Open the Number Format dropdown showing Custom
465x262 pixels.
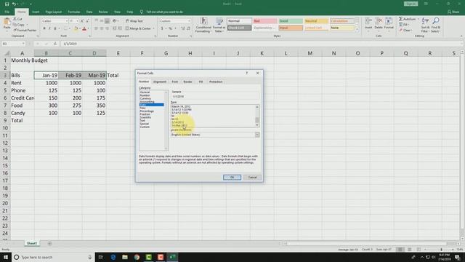[189, 21]
